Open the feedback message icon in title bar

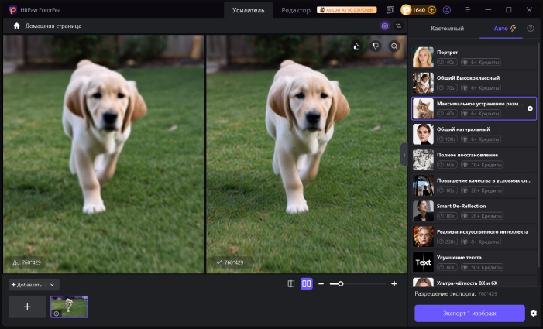tap(390, 10)
